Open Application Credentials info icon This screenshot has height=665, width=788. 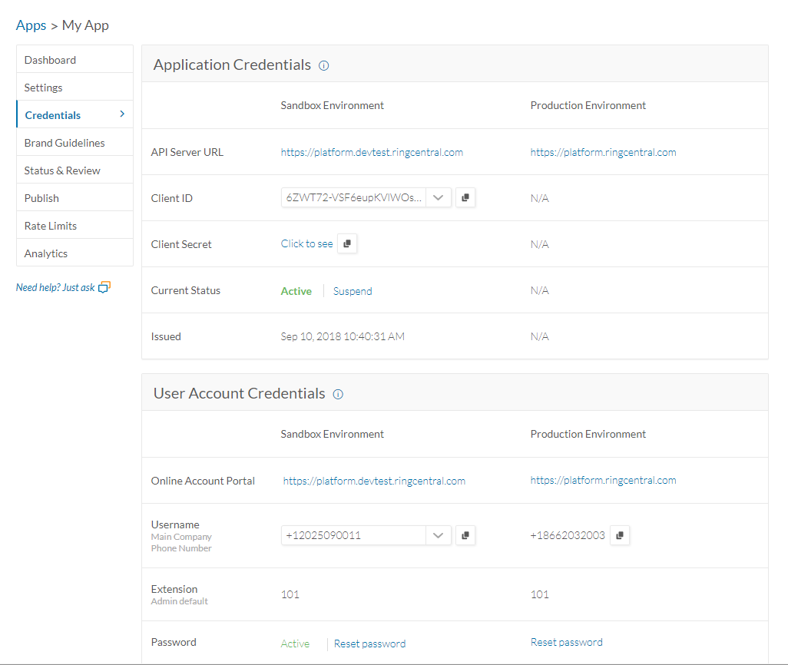point(323,65)
